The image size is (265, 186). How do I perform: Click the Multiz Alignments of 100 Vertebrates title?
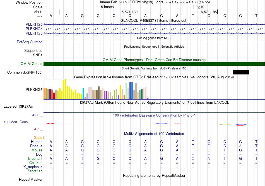[154, 134]
